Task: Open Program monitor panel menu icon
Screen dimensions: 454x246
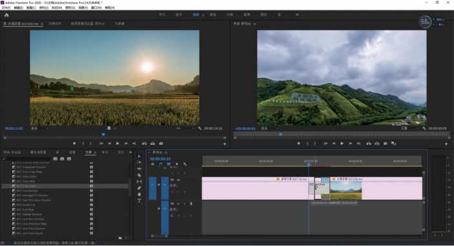Action: [254, 24]
